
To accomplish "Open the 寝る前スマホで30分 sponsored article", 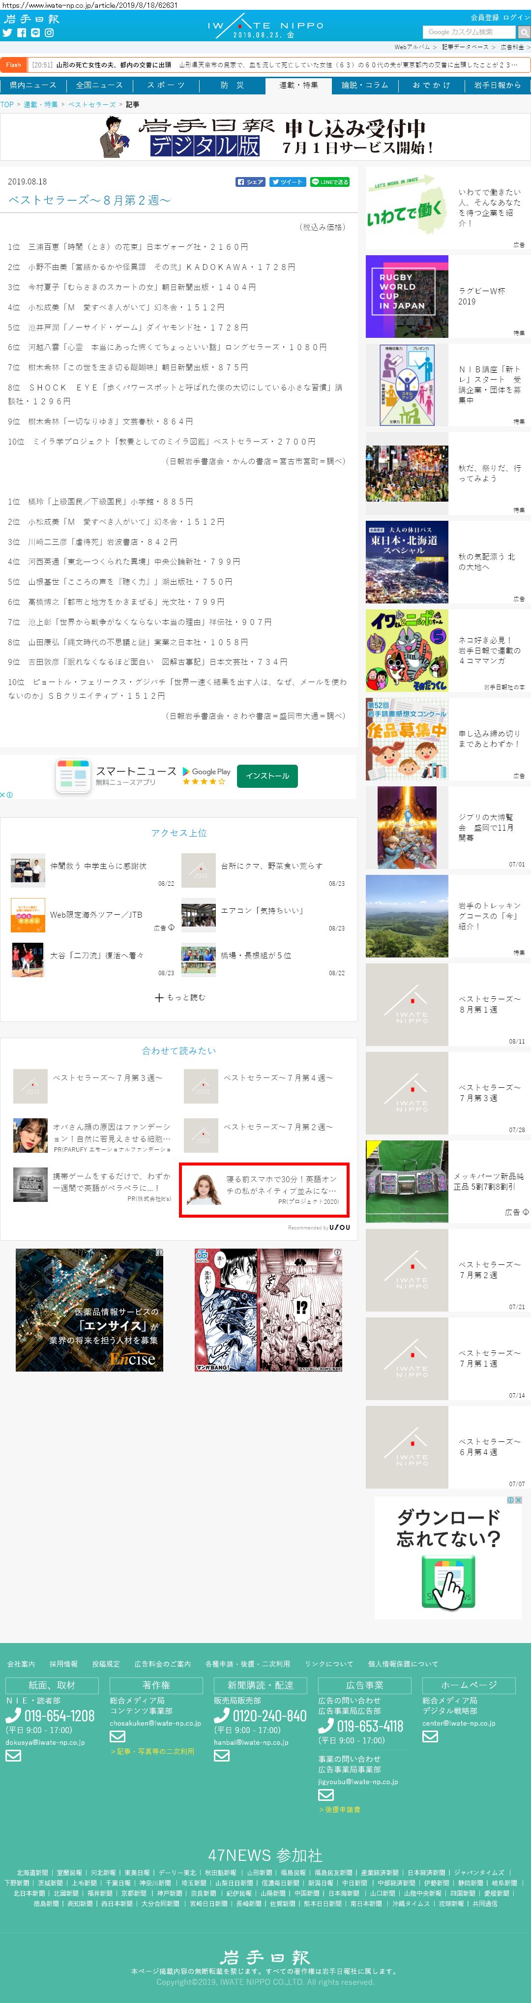I will [265, 1190].
